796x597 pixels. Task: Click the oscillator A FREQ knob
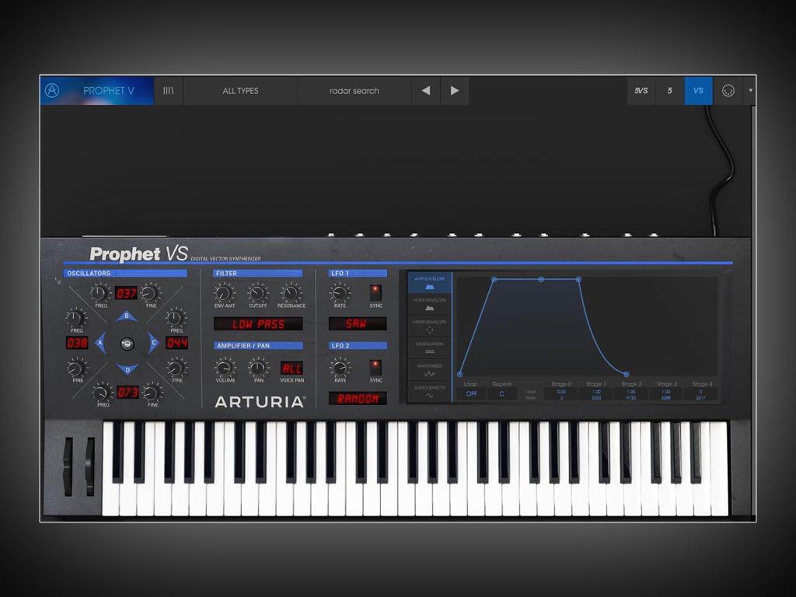pyautogui.click(x=76, y=318)
